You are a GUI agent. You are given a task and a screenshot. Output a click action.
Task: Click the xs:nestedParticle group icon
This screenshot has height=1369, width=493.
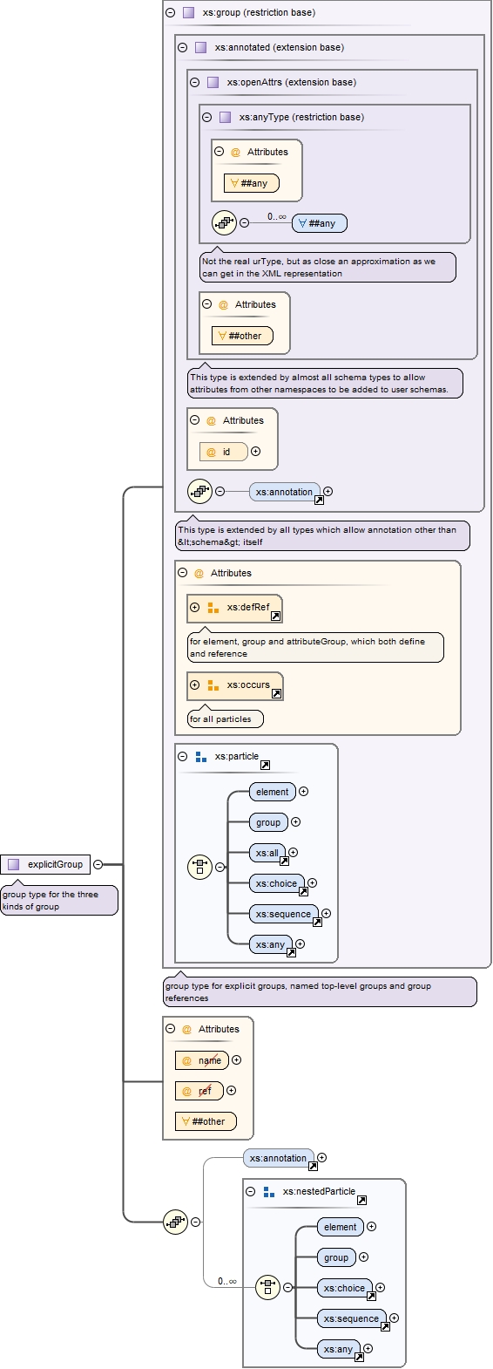(x=269, y=1191)
